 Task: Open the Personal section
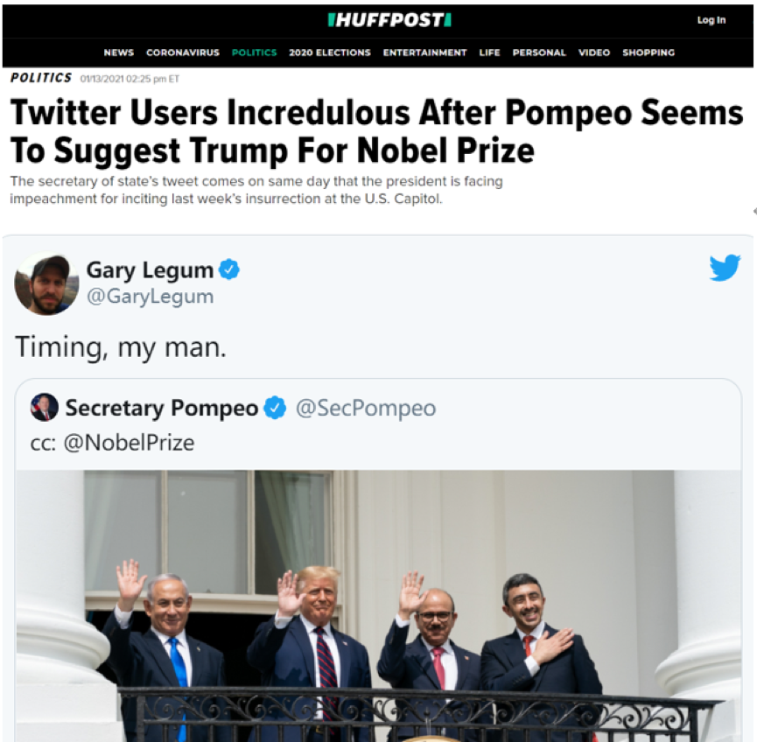coord(539,52)
